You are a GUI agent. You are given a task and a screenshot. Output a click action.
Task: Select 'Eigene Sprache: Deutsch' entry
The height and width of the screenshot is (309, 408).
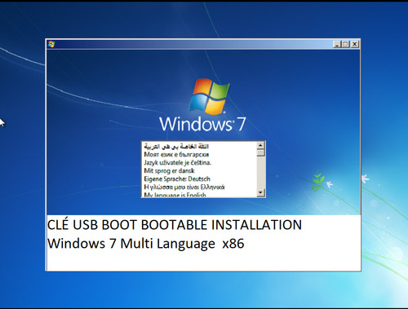[x=199, y=179]
